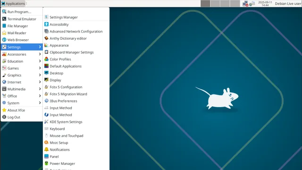Open the Mouse and Touchpad icon

46,136
